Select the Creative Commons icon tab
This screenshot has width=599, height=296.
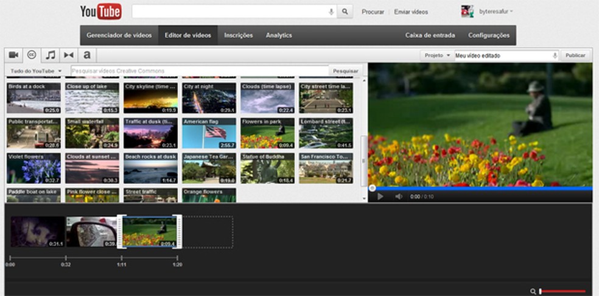click(32, 55)
